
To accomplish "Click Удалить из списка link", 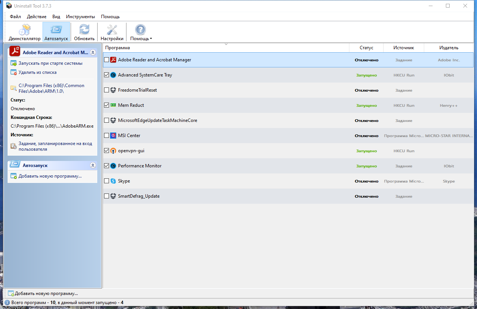I will tap(38, 72).
